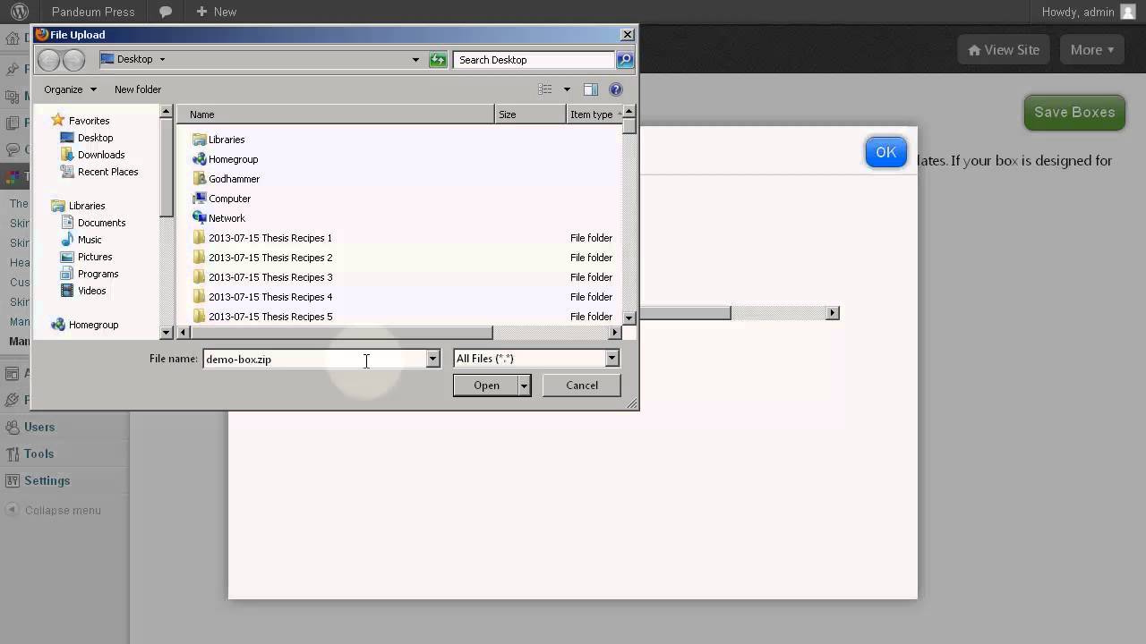The width and height of the screenshot is (1146, 644).
Task: Click the blue OK button
Action: pos(886,152)
